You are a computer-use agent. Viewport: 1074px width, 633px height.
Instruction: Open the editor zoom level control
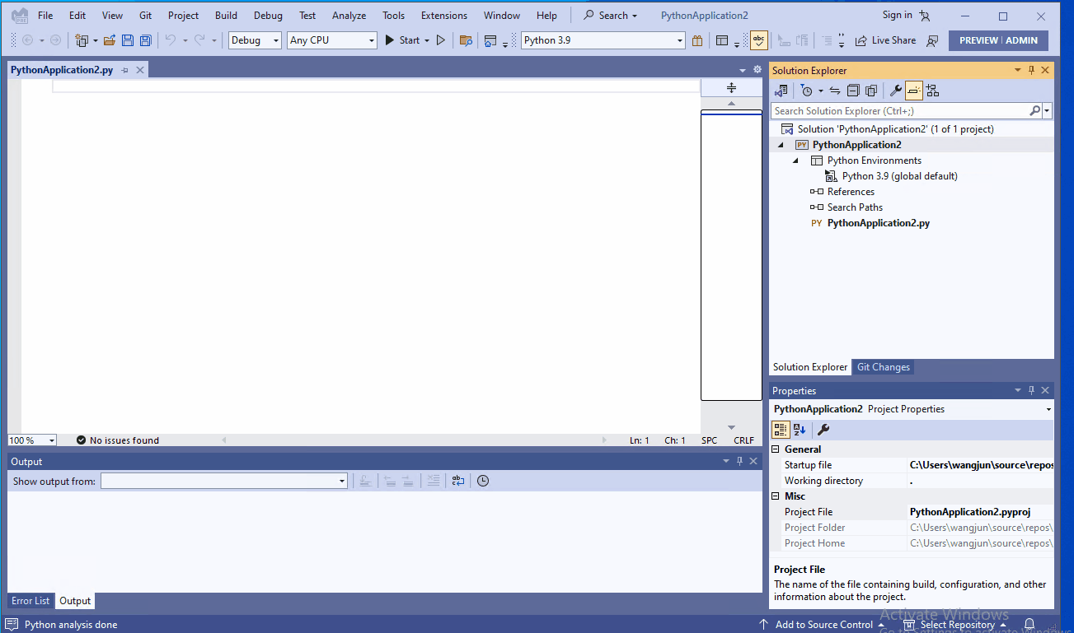(31, 440)
